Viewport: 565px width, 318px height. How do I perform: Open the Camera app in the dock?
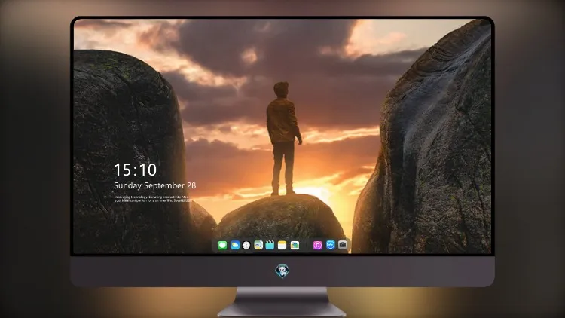pos(342,245)
